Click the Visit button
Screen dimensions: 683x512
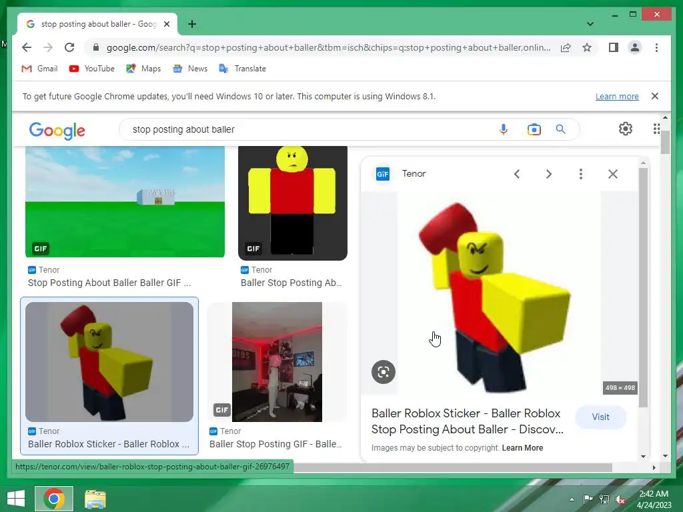coord(601,417)
